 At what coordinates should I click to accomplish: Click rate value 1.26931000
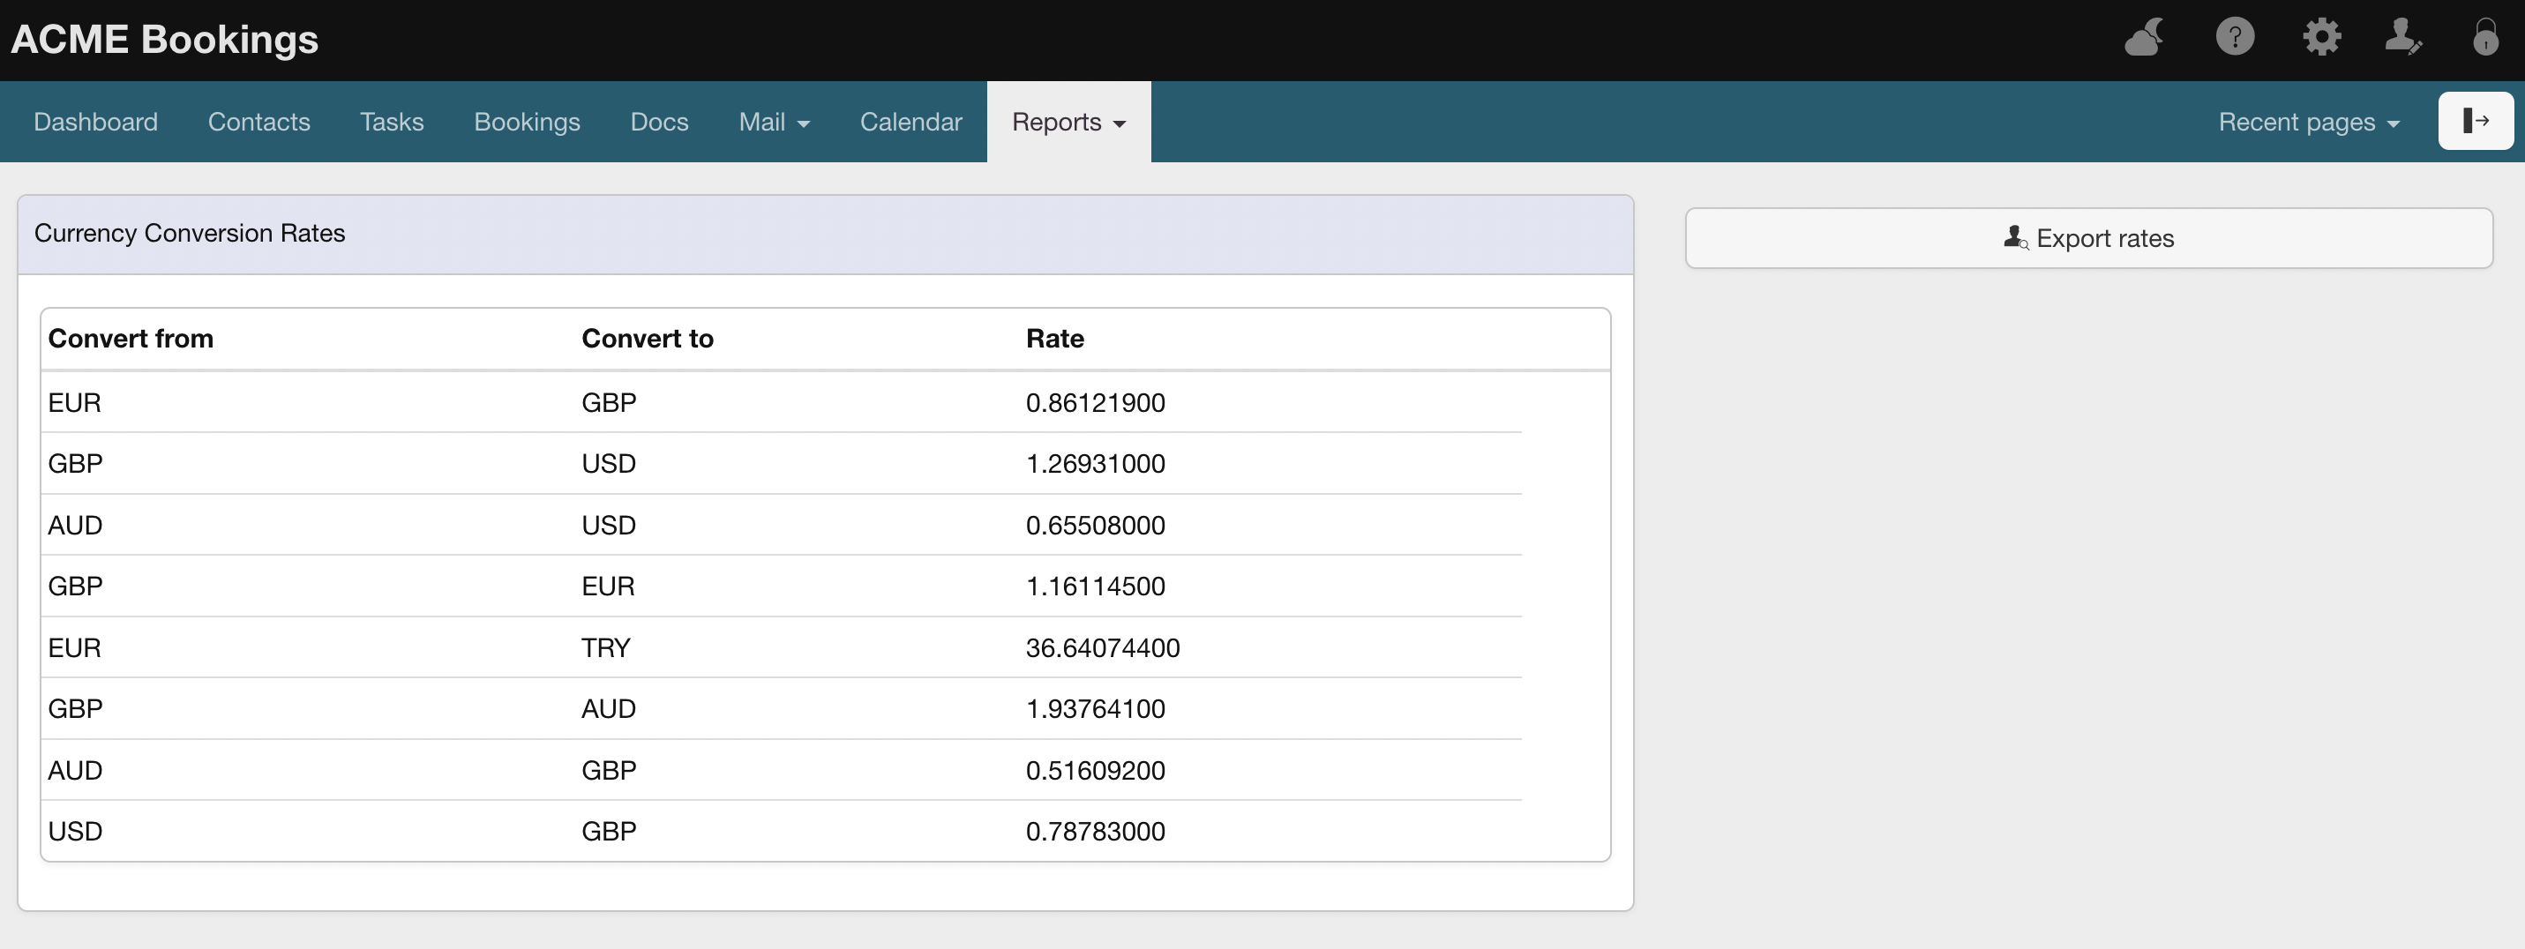click(1095, 464)
